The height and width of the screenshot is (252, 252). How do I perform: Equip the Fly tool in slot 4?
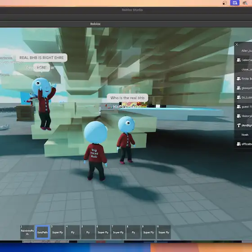(x=73, y=232)
